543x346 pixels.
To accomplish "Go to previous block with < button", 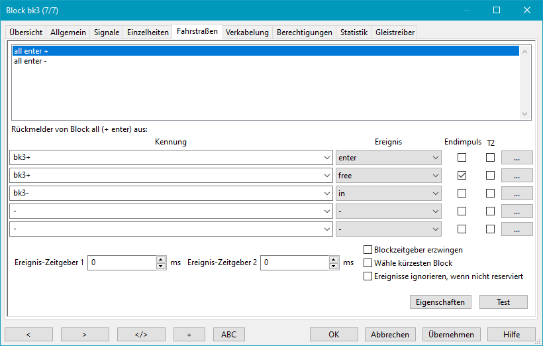I will (28, 335).
